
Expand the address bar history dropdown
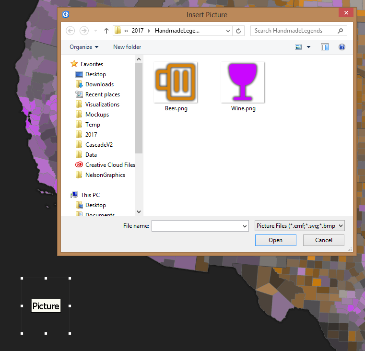click(x=228, y=31)
